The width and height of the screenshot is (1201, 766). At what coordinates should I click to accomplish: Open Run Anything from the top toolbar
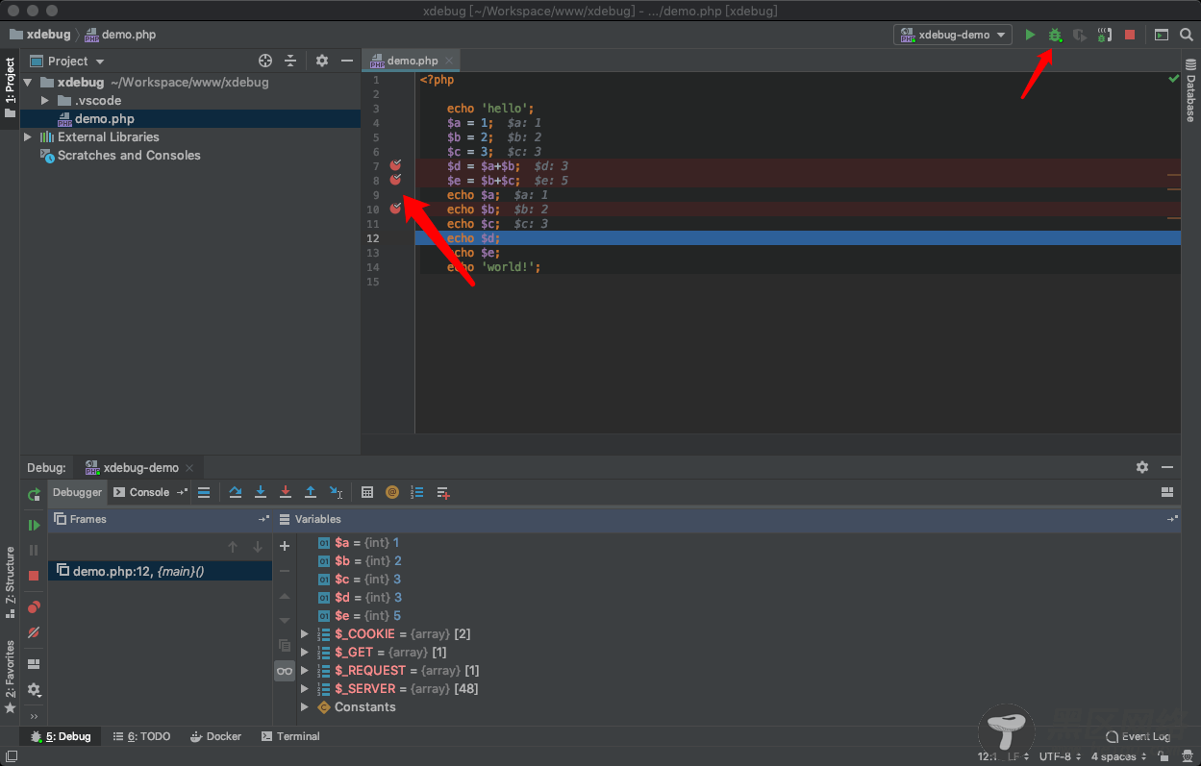tap(1162, 35)
